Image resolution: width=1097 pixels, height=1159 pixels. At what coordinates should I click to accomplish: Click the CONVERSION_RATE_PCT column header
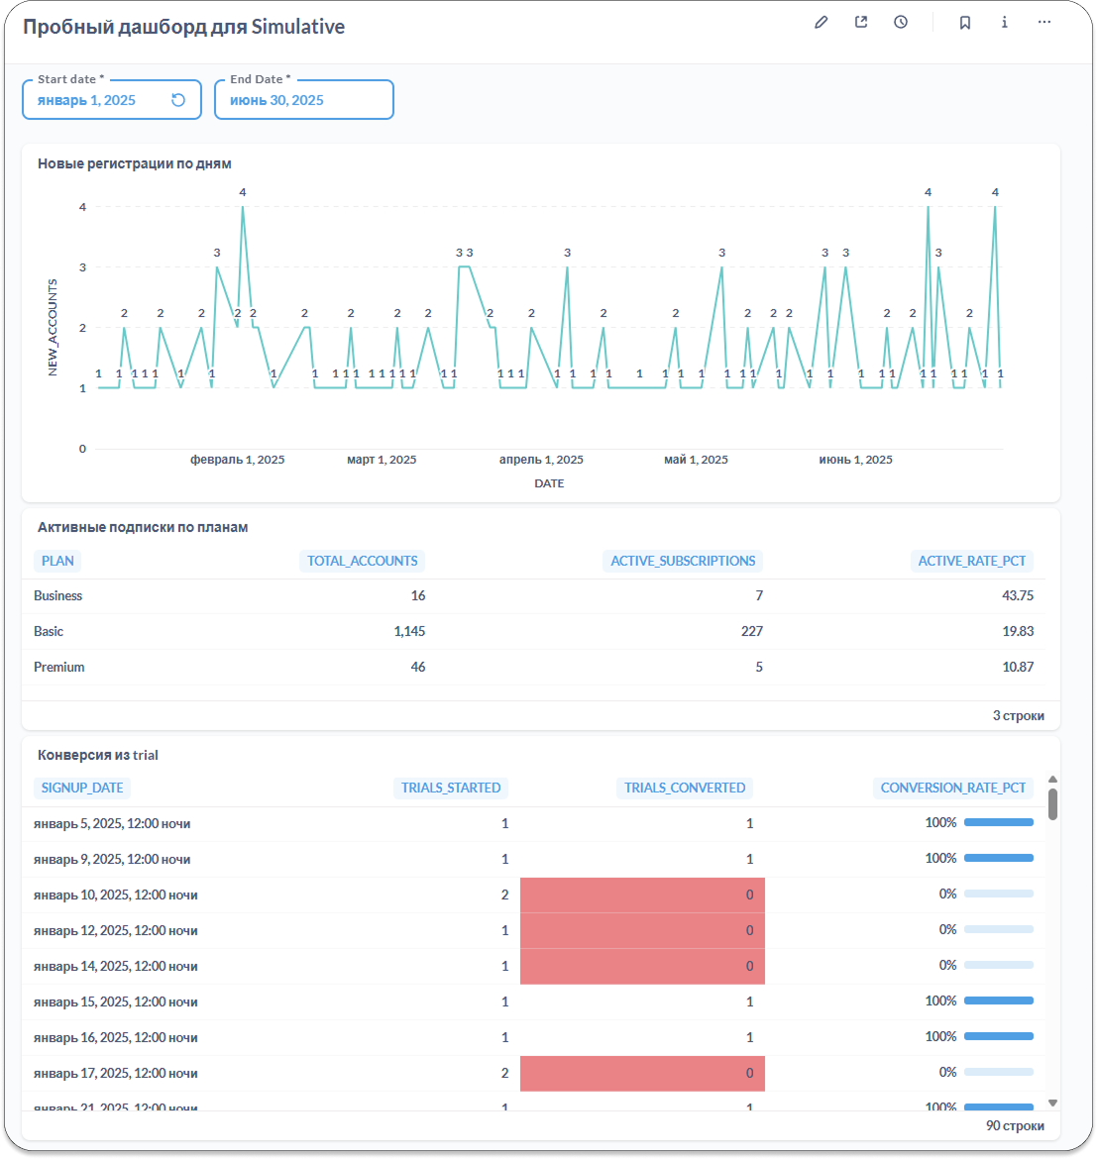[953, 789]
